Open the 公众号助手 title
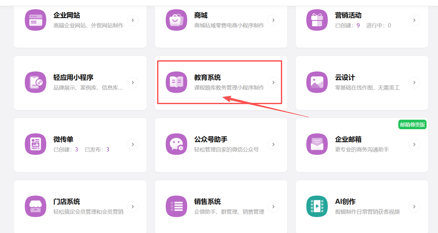 [x=211, y=139]
